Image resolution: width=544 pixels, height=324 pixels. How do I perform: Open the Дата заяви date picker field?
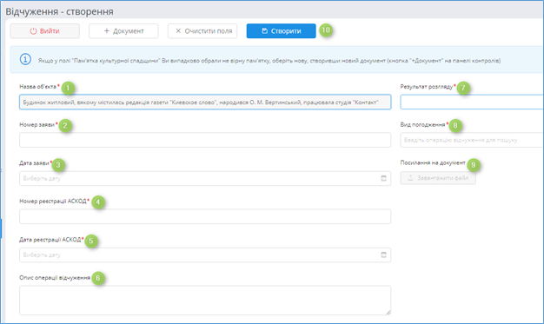click(205, 178)
